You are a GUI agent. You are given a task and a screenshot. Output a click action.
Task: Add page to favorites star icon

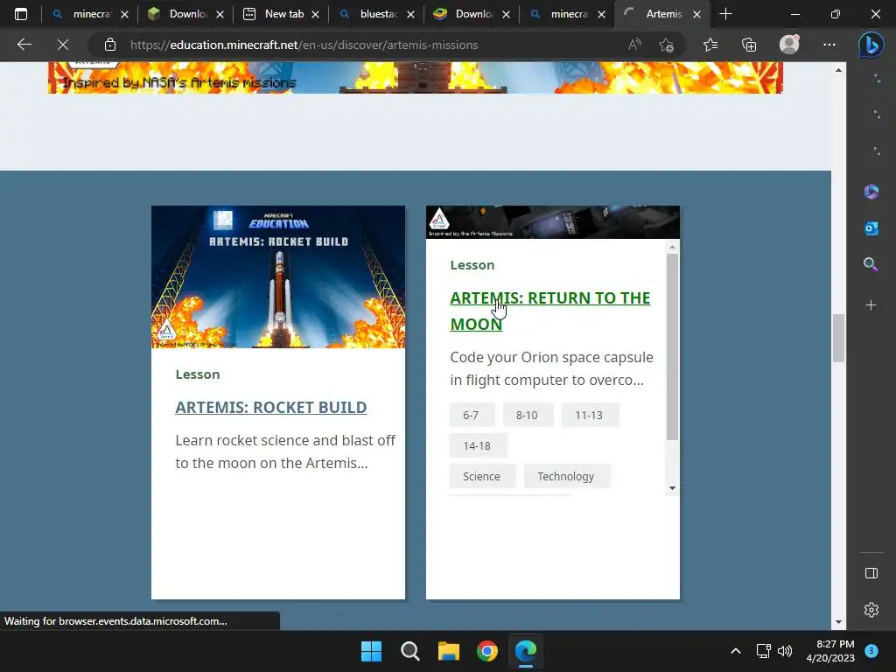[x=666, y=45]
